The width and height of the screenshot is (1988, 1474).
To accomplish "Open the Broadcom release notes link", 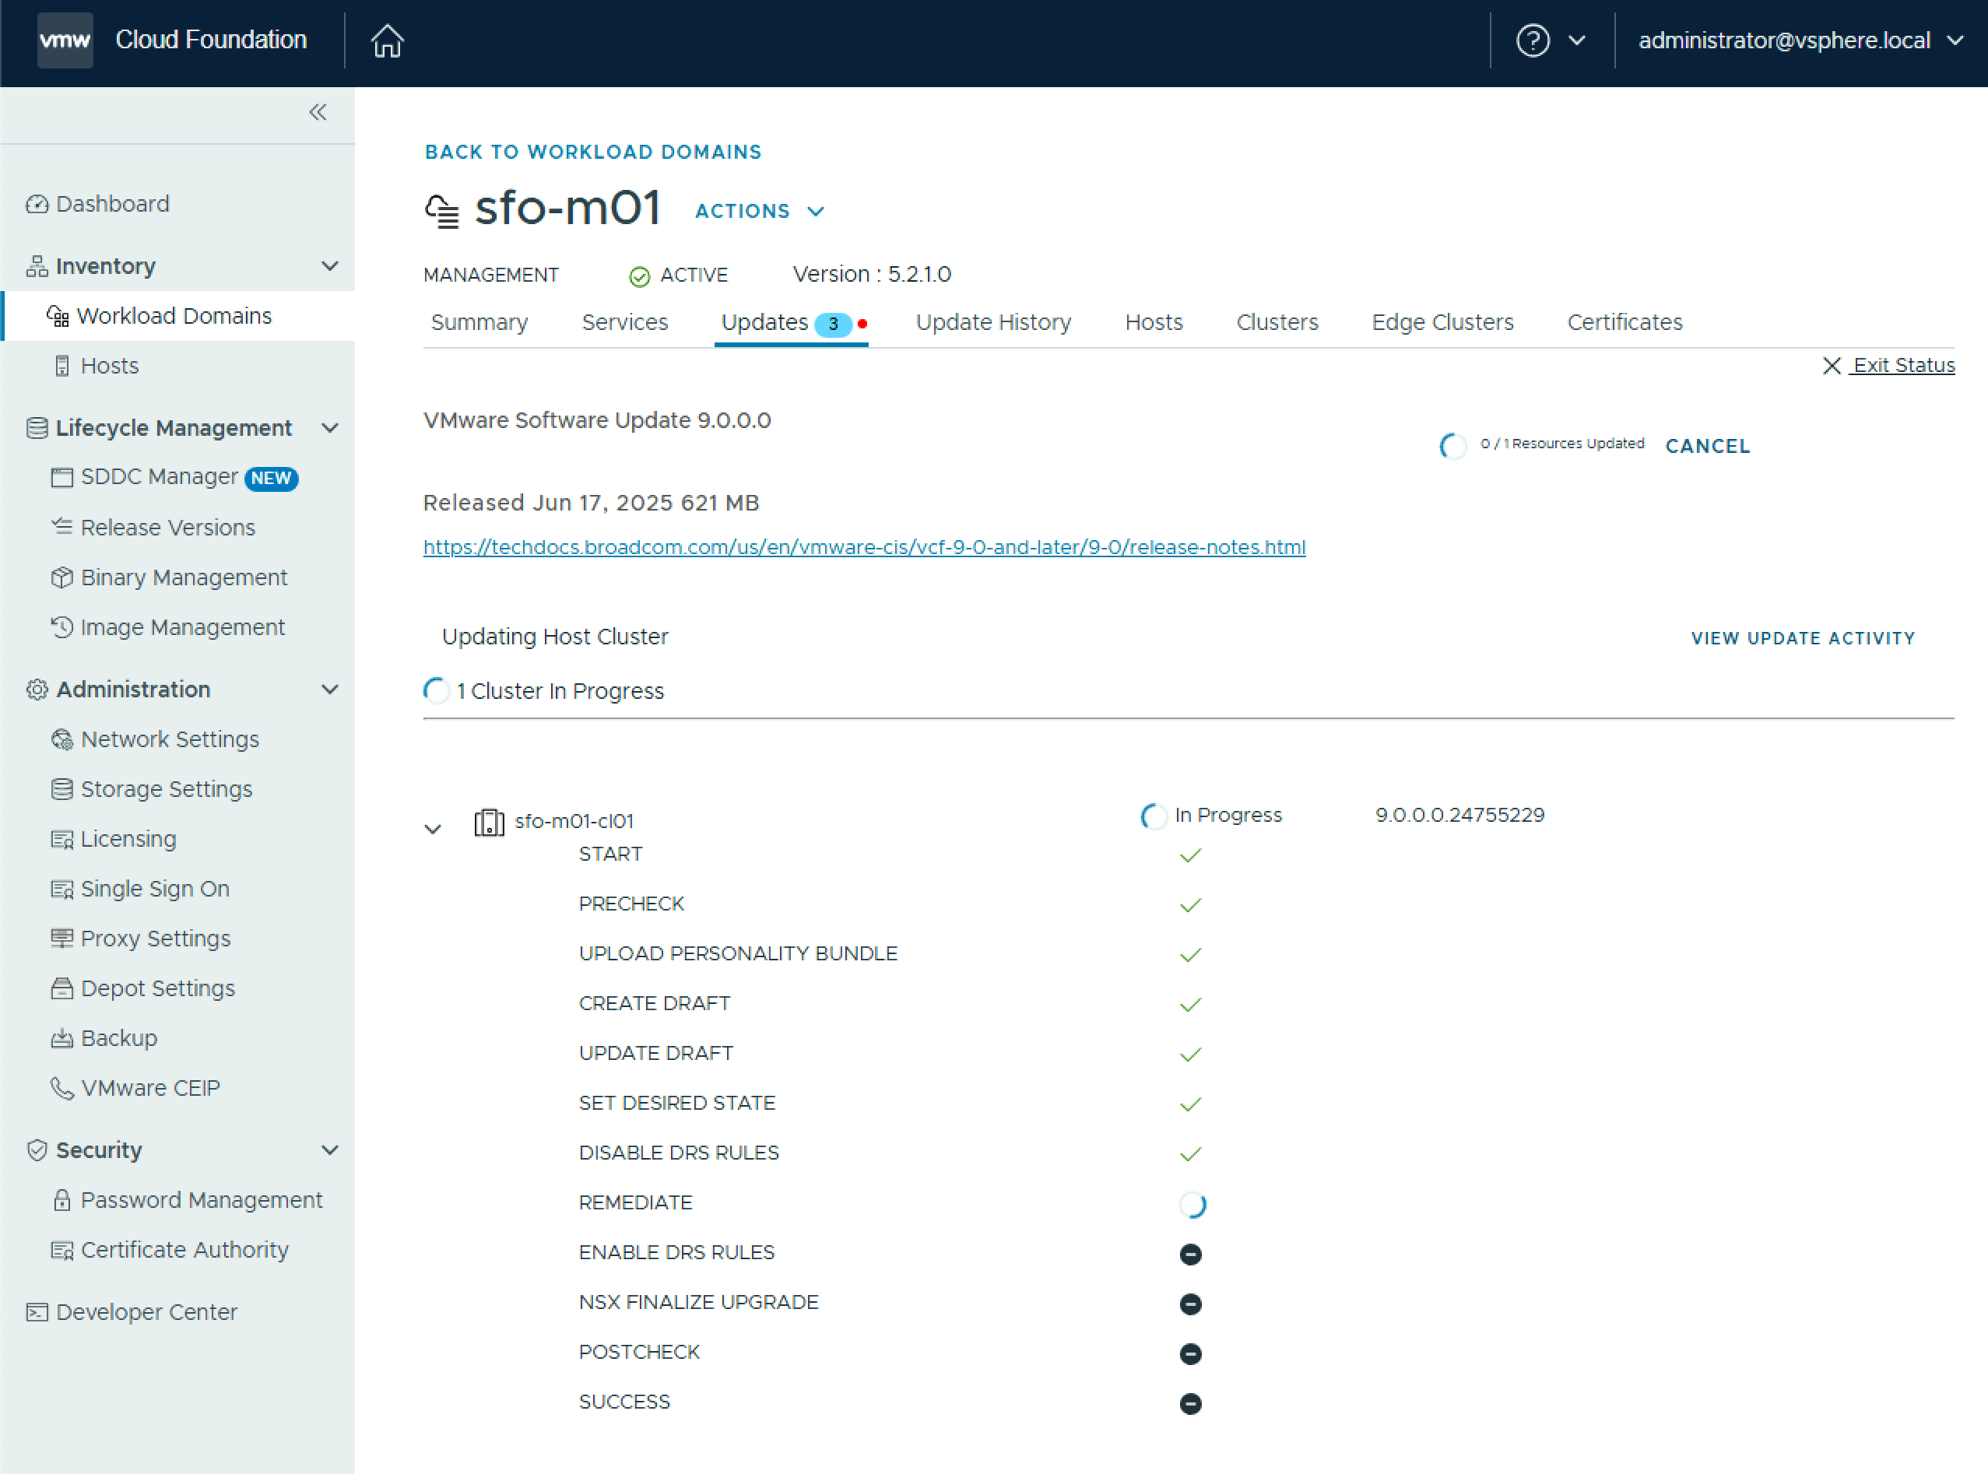I will 864,547.
